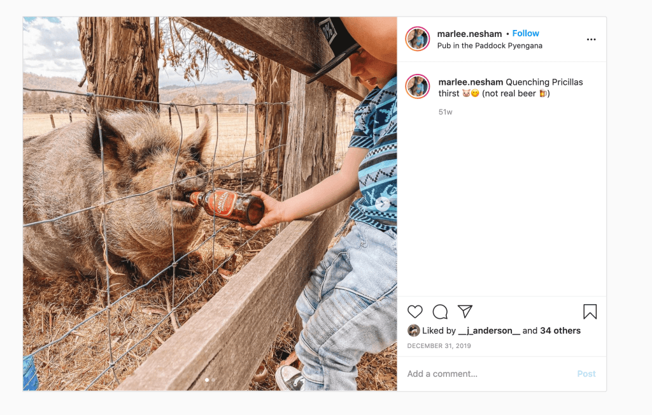Save the post with the bookmark icon
The width and height of the screenshot is (652, 415).
tap(590, 312)
